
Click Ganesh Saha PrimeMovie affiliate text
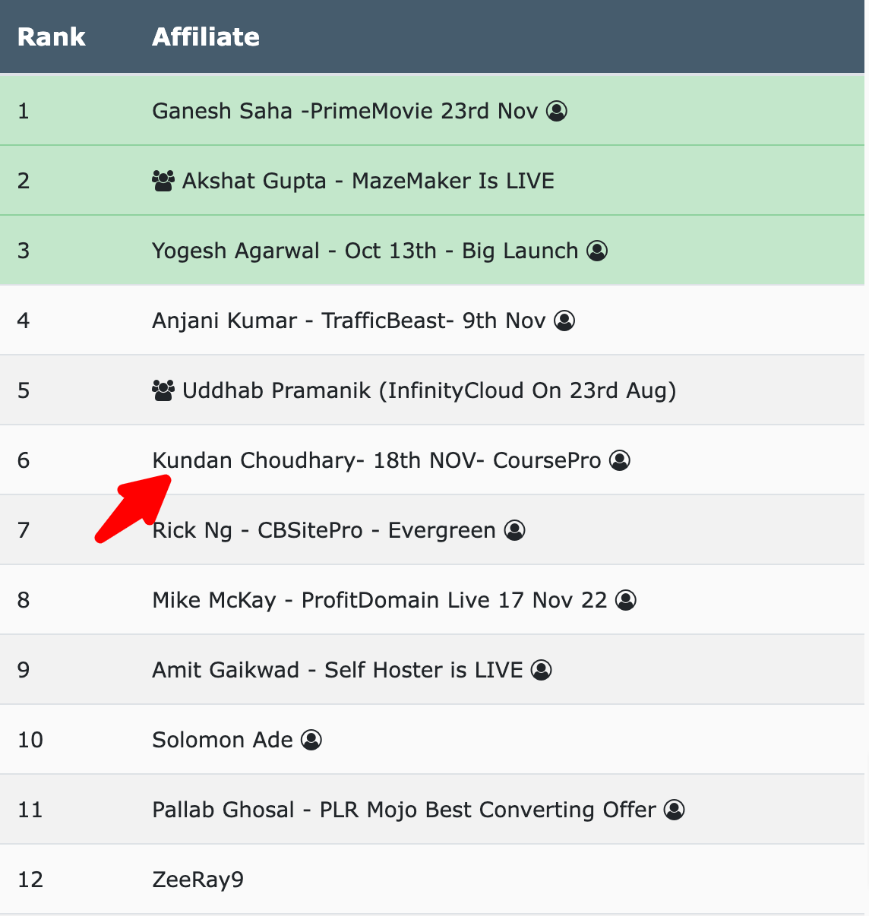click(345, 111)
